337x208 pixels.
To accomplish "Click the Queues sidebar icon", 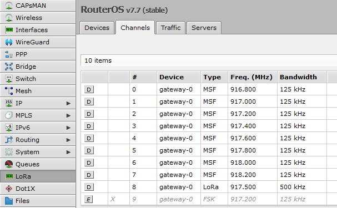I will click(9, 164).
